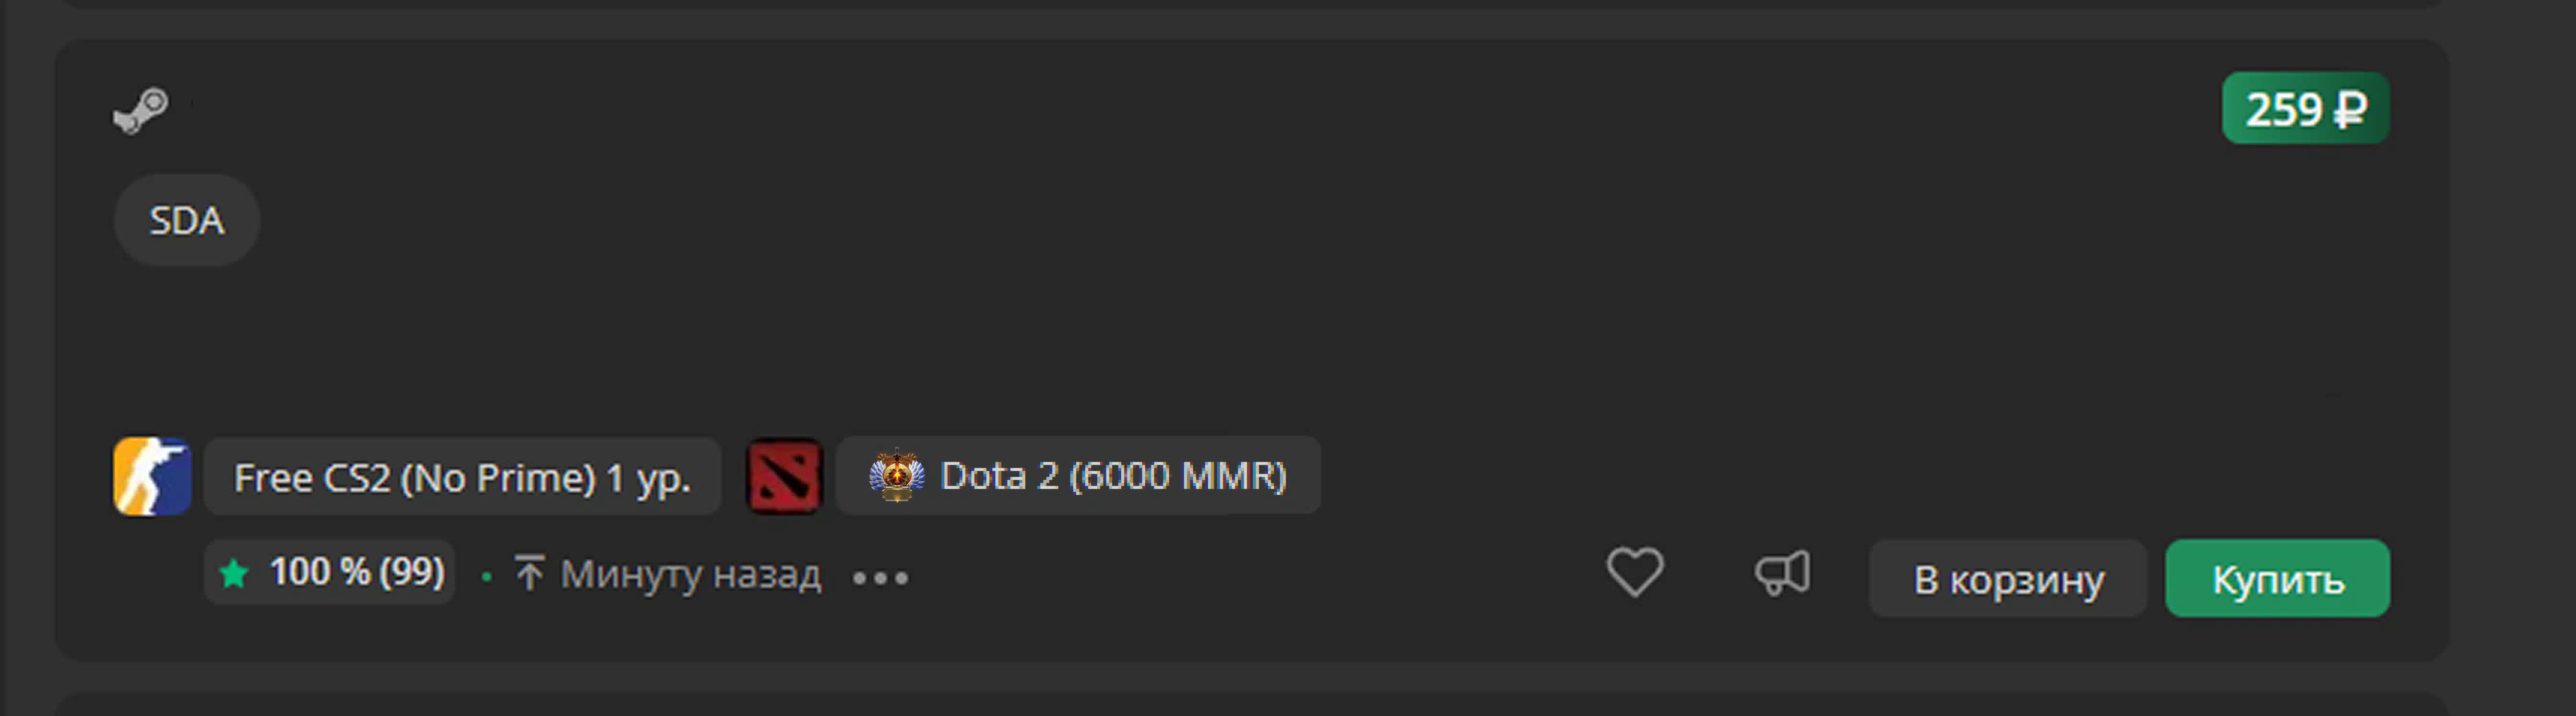Click the Минуту назад timestamp

pos(691,574)
